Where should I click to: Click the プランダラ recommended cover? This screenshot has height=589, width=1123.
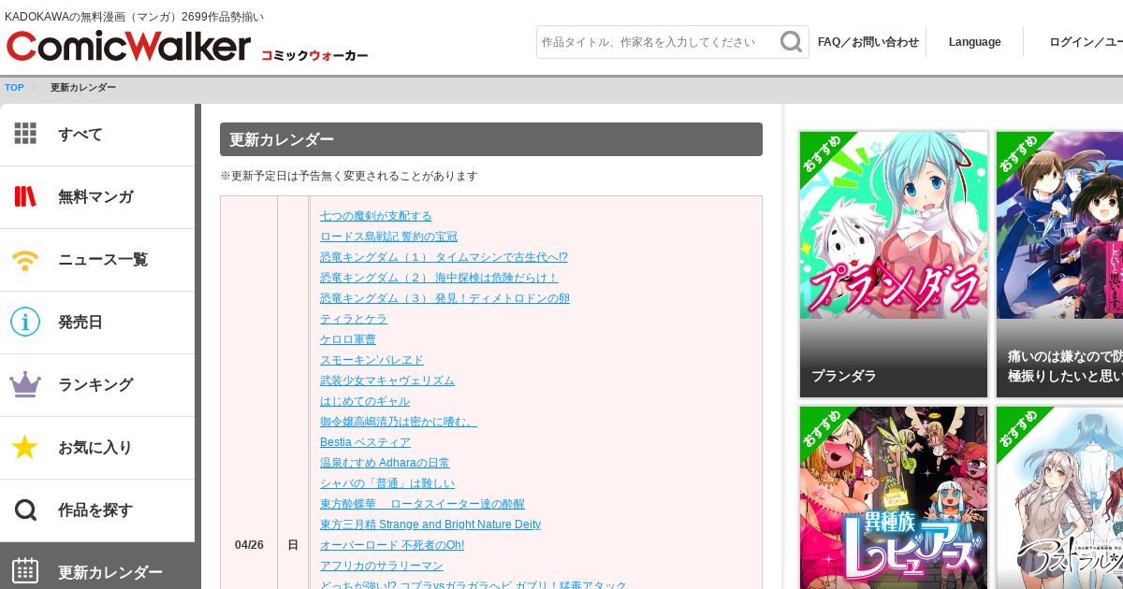[x=894, y=225]
